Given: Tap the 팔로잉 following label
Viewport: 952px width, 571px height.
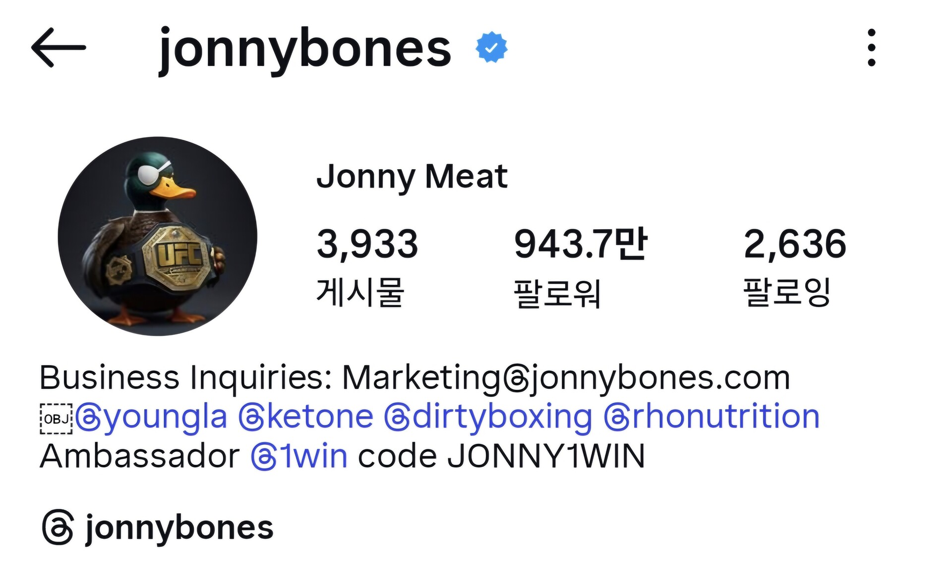Looking at the screenshot, I should (787, 292).
